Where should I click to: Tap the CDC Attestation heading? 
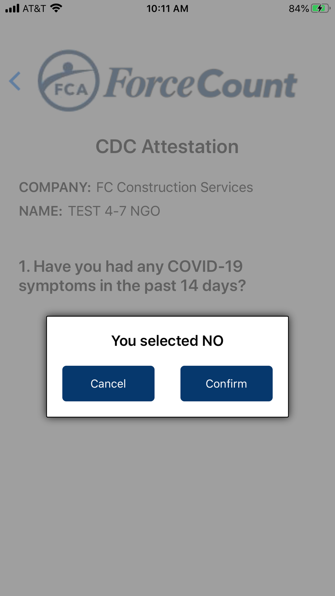coord(167,146)
